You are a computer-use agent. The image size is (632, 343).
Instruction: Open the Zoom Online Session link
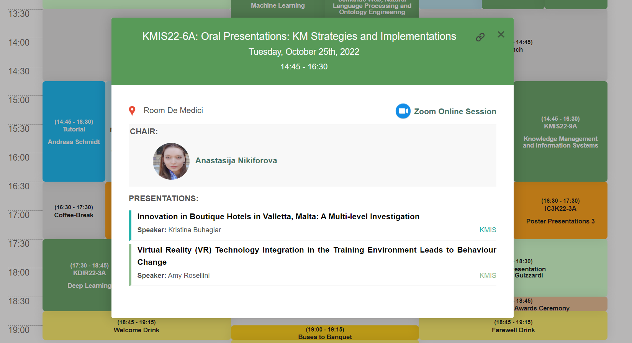pos(455,112)
